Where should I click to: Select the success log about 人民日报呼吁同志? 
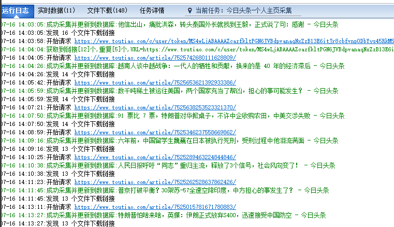click(168, 166)
